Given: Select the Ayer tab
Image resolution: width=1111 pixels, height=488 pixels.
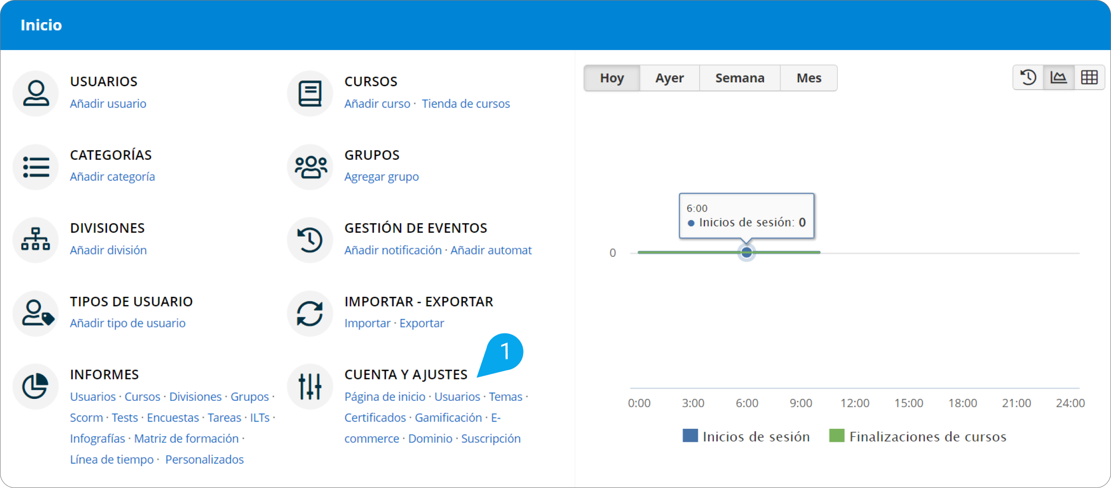Looking at the screenshot, I should click(669, 78).
